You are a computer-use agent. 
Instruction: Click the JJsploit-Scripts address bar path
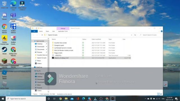coord(53,35)
